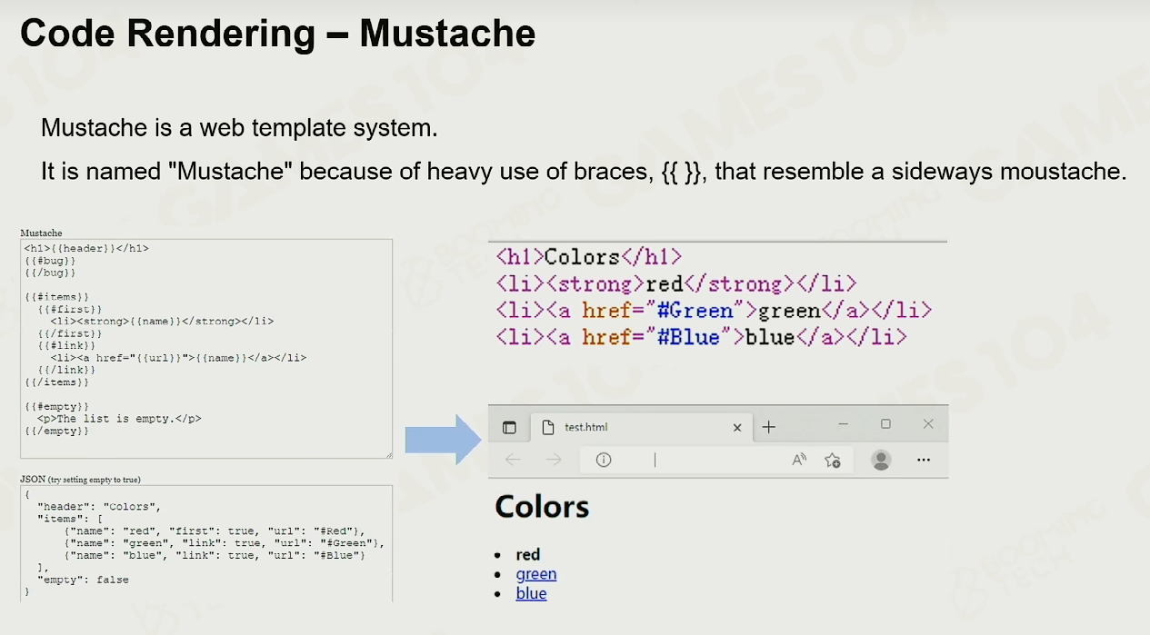Click the "The list is empty." paragraph line
The width and height of the screenshot is (1150, 635).
point(119,419)
